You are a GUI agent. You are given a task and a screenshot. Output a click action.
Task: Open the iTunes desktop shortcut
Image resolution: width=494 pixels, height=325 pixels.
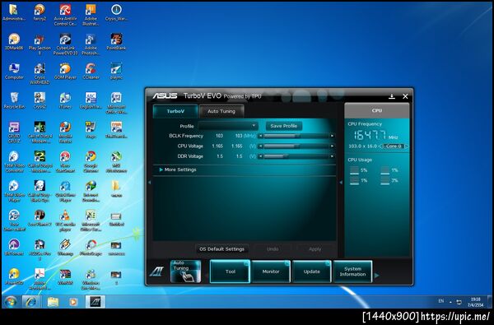click(65, 100)
